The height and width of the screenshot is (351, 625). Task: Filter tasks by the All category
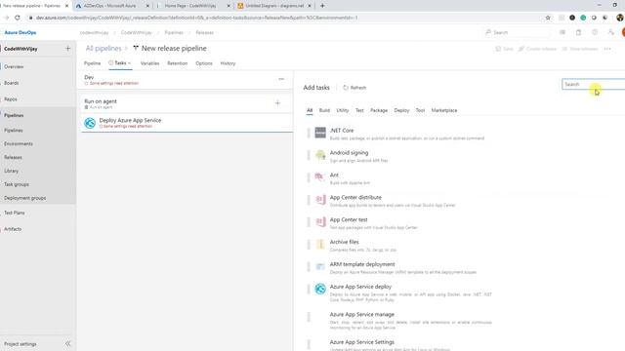[310, 110]
